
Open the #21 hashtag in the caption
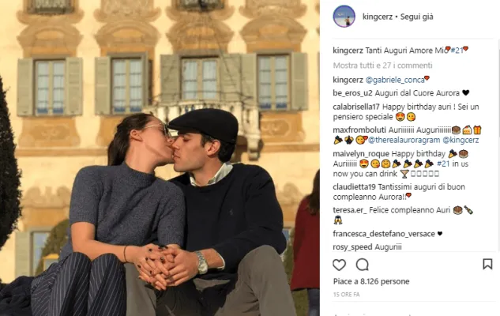coord(457,51)
